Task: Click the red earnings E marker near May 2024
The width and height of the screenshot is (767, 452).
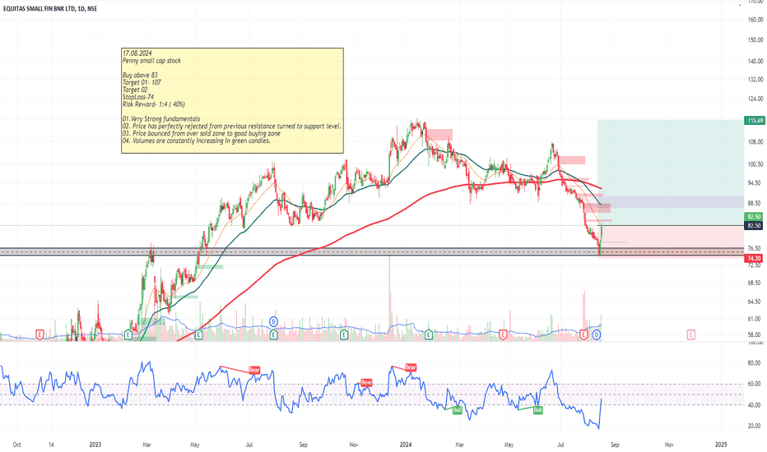Action: (503, 334)
